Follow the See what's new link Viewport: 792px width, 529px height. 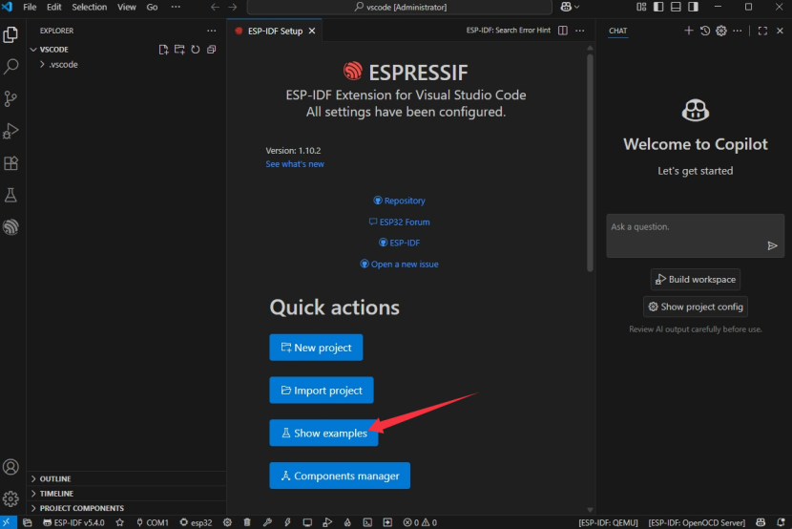coord(295,163)
